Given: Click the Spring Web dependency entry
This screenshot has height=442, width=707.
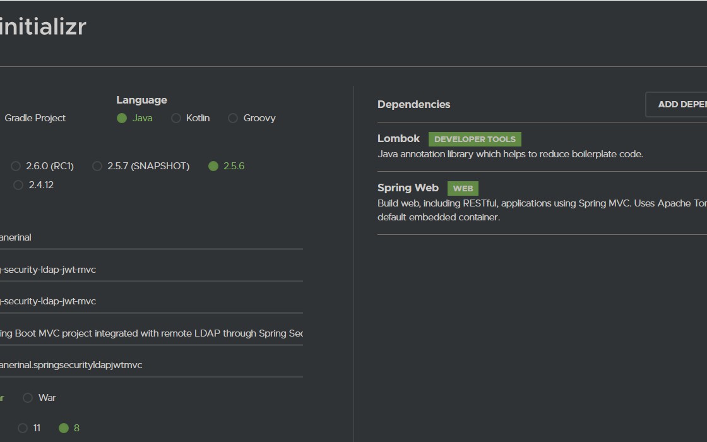Looking at the screenshot, I should pos(408,188).
